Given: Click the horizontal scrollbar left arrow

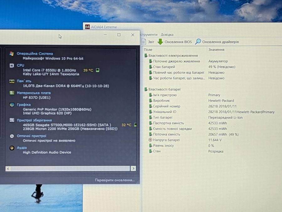Looking at the screenshot, I should pos(8,169).
